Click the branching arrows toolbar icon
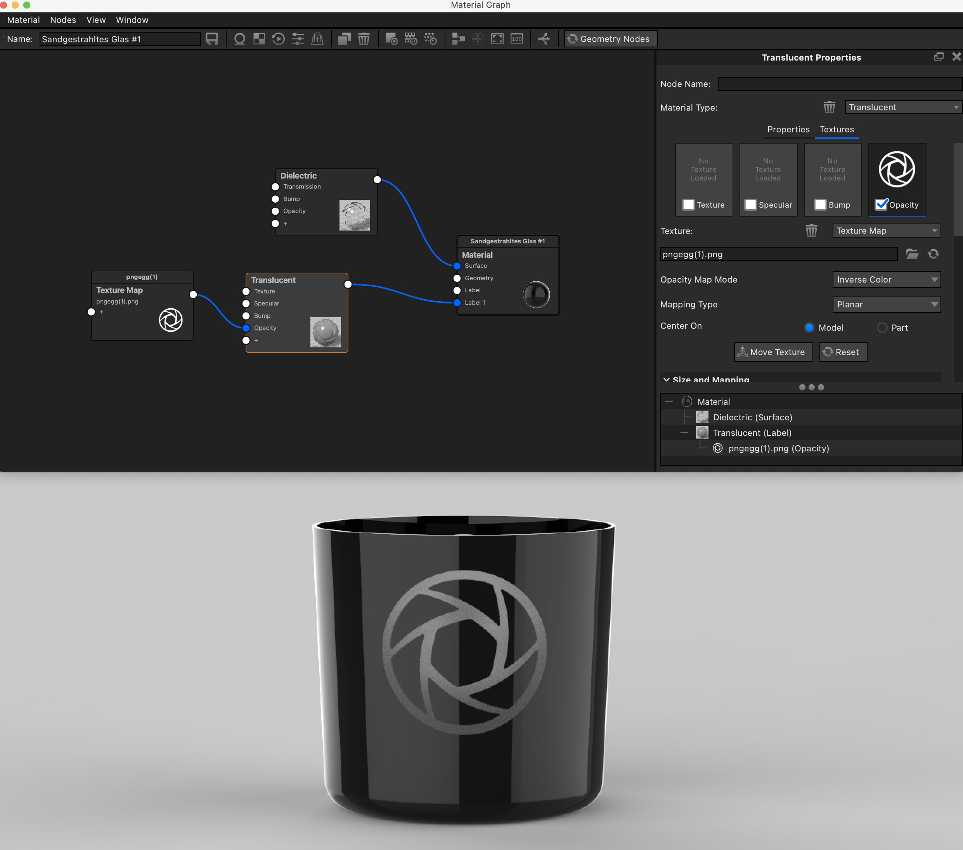This screenshot has height=850, width=963. tap(544, 39)
